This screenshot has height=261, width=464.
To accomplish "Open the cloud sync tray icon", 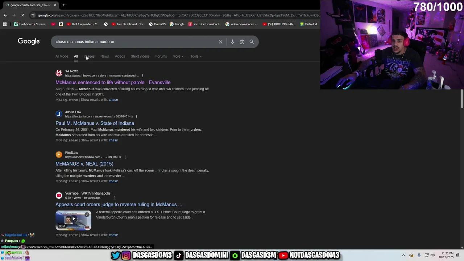I will [x=411, y=255].
